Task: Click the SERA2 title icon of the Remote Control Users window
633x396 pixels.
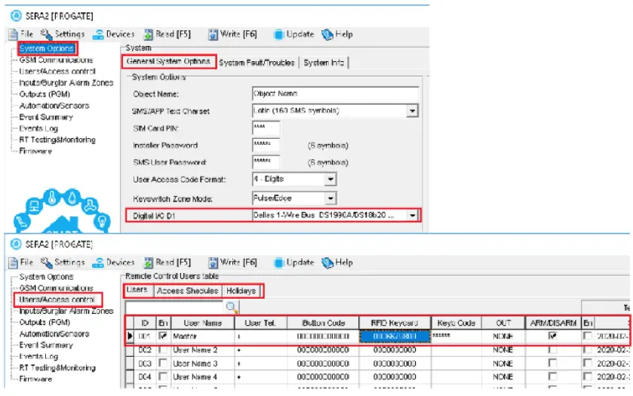Action: [x=16, y=244]
